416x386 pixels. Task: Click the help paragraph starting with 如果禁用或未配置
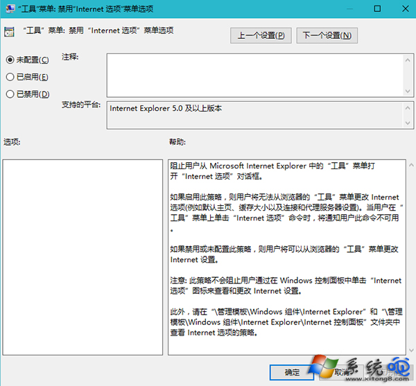coord(284,254)
